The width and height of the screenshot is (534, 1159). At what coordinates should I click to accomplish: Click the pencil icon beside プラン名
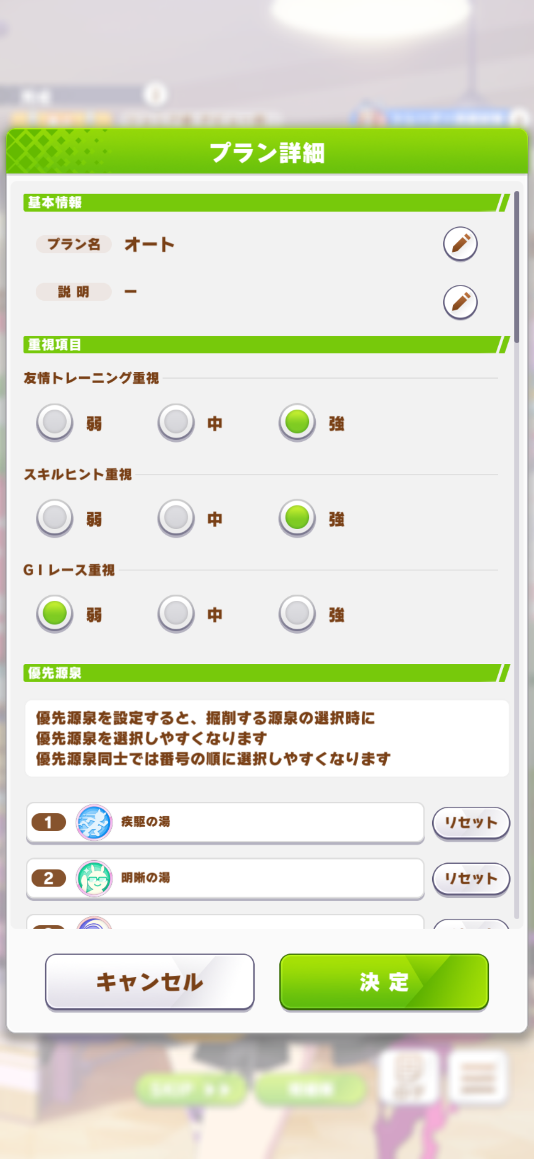[460, 243]
